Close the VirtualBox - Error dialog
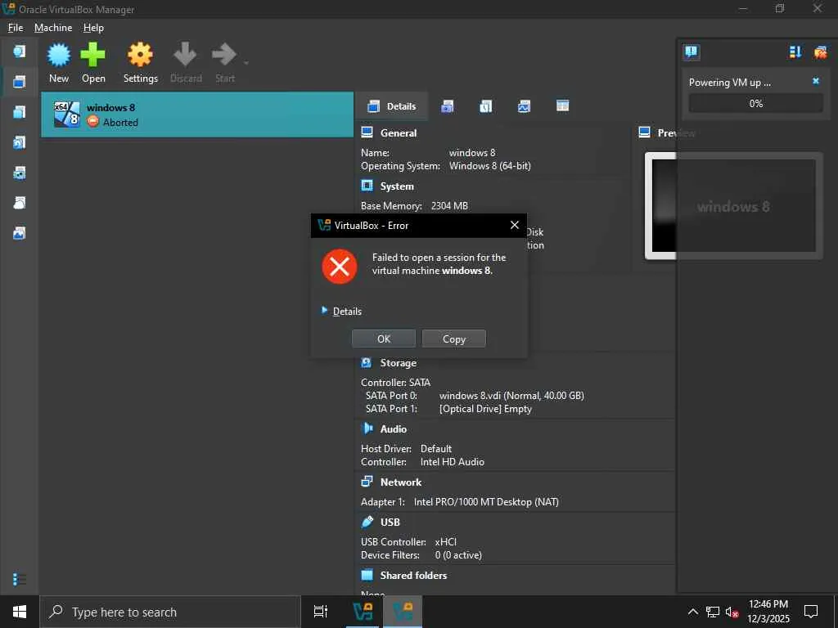The height and width of the screenshot is (628, 838). pyautogui.click(x=514, y=226)
